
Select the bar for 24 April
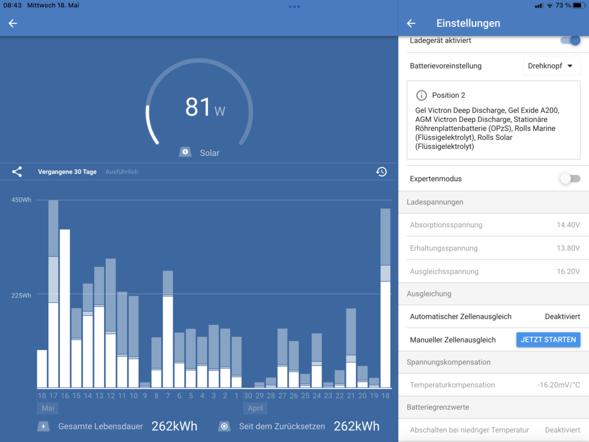point(317,360)
